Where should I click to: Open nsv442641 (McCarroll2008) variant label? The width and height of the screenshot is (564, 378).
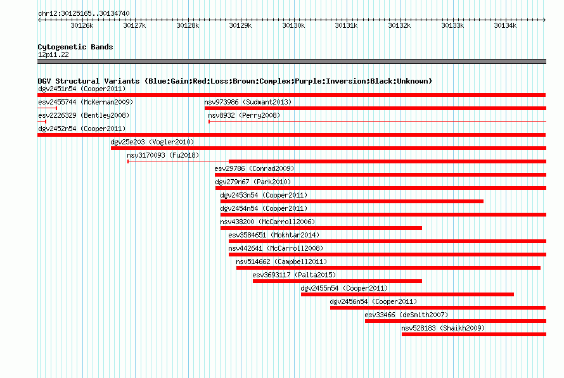[276, 248]
